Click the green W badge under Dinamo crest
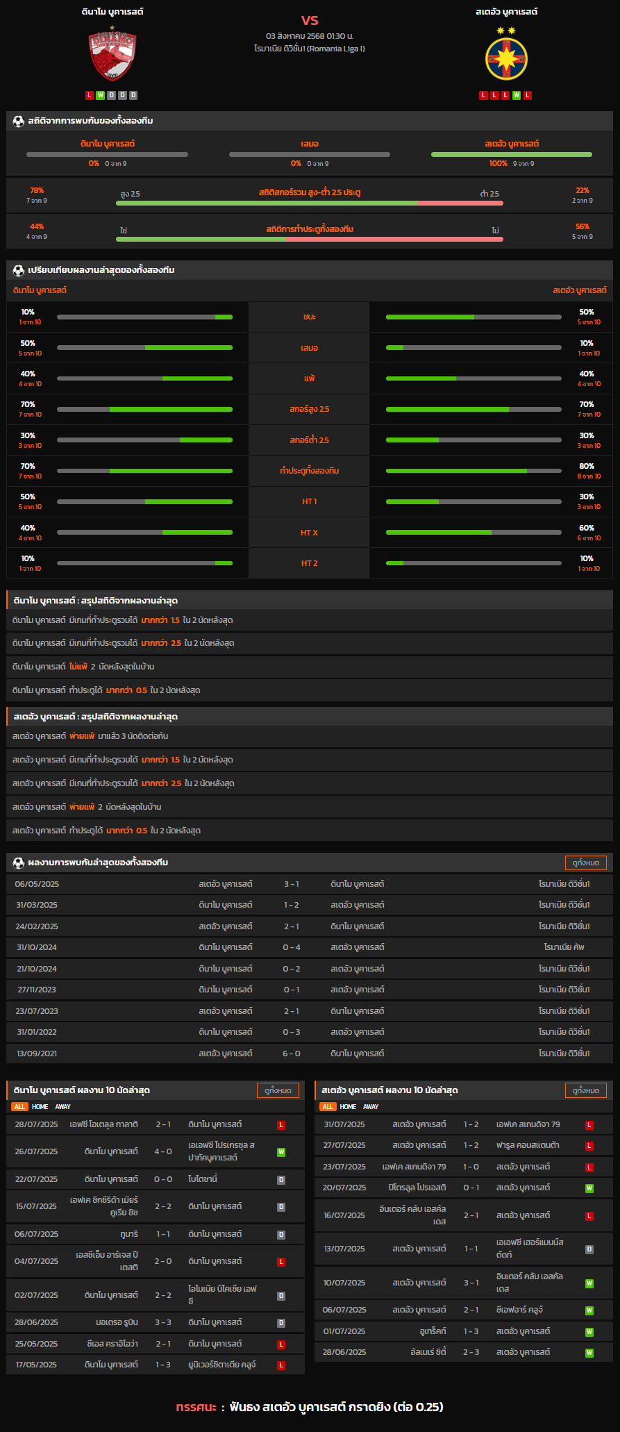Screen dimensions: 620x1432 [x=101, y=95]
